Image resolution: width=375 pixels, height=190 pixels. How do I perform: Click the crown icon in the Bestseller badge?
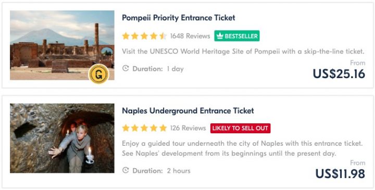click(x=220, y=36)
